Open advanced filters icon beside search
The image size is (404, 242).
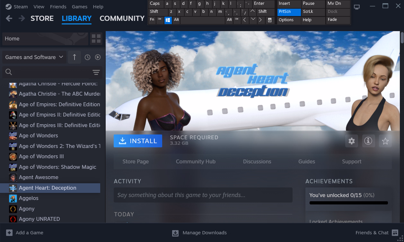(96, 72)
